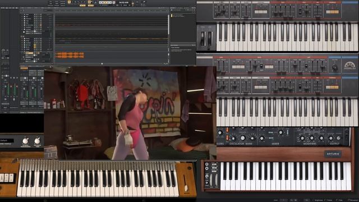Click the middle Modifiers knob on the Mini synth

[x=312, y=138]
